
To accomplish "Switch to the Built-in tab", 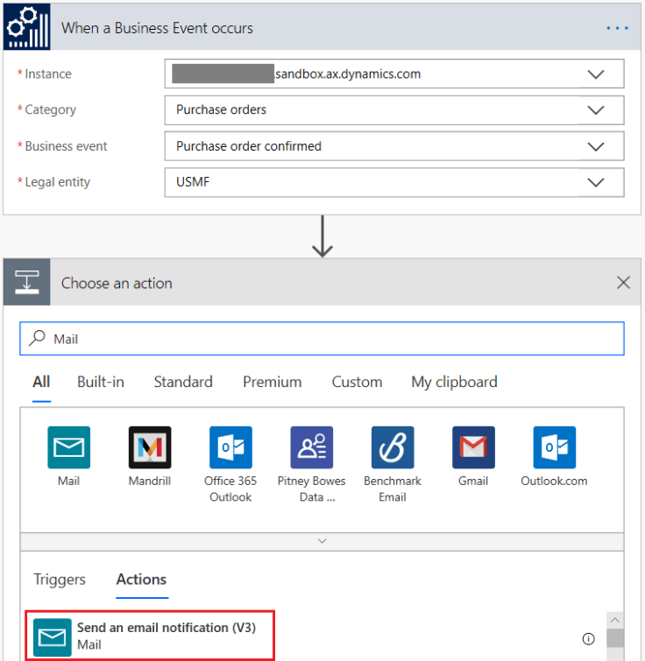I will coord(101,382).
